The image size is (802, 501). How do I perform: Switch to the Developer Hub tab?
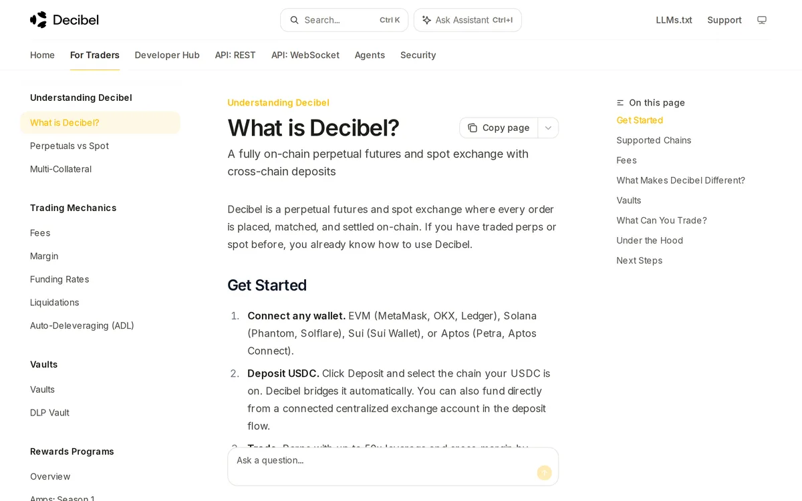pyautogui.click(x=167, y=55)
